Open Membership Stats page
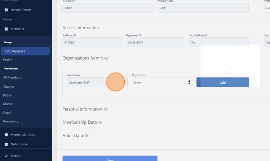The width and height of the screenshot is (270, 161). coord(23,135)
